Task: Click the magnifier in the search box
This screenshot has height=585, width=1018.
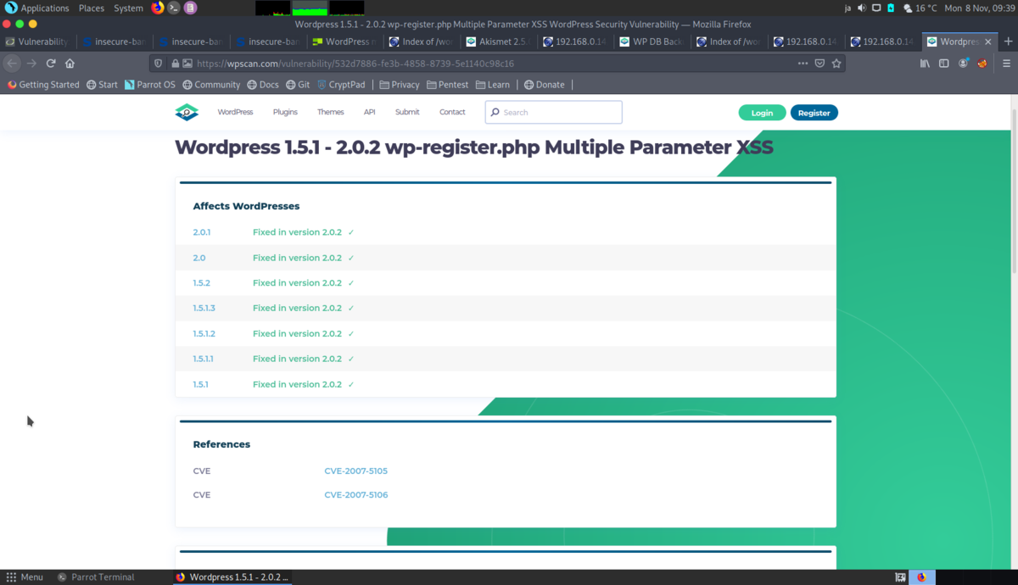Action: (x=495, y=112)
